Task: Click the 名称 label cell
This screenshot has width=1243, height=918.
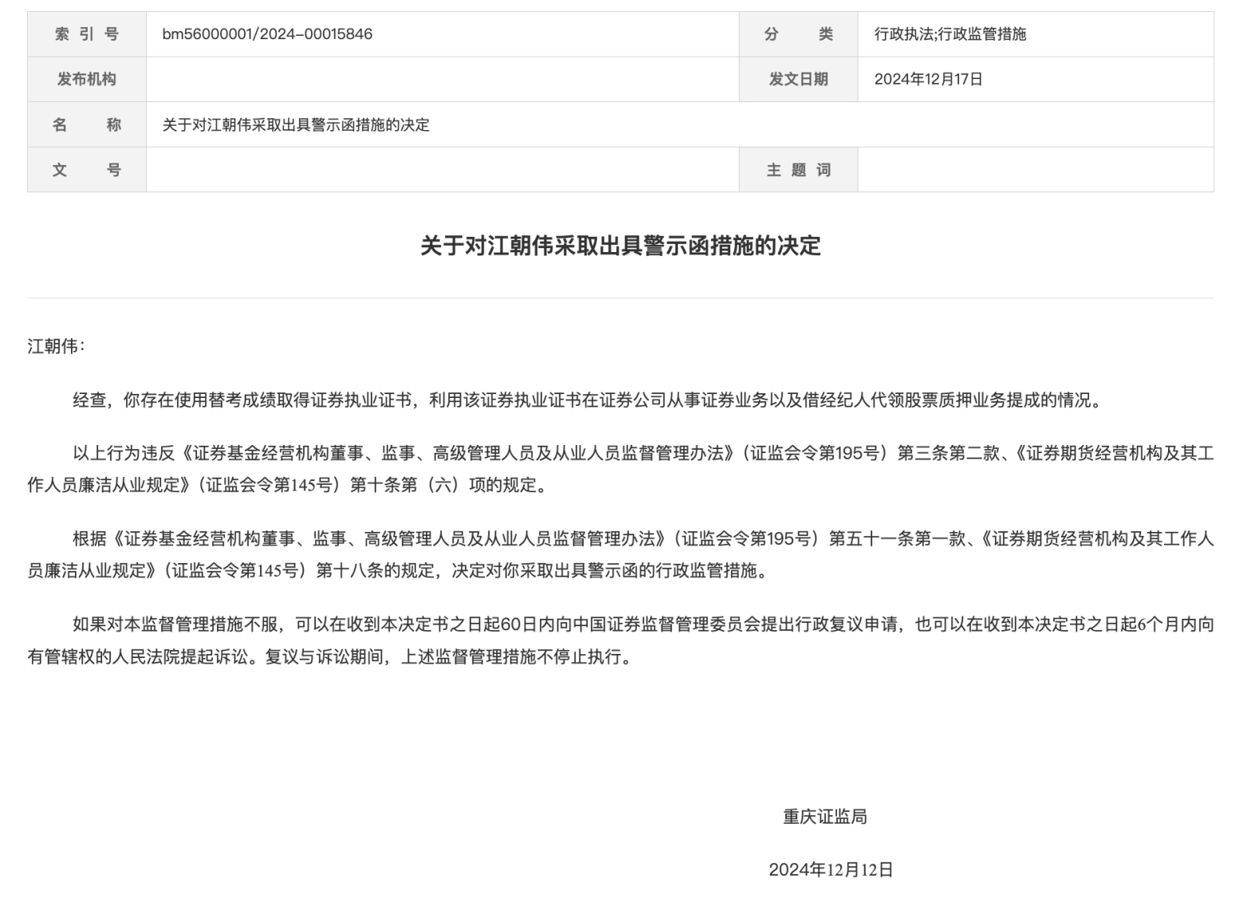Action: [x=86, y=124]
